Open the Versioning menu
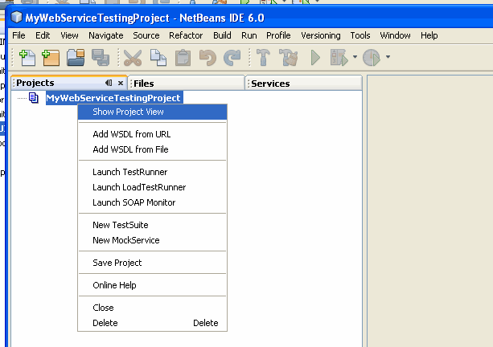Screen dimensions: 493x347 pos(320,35)
